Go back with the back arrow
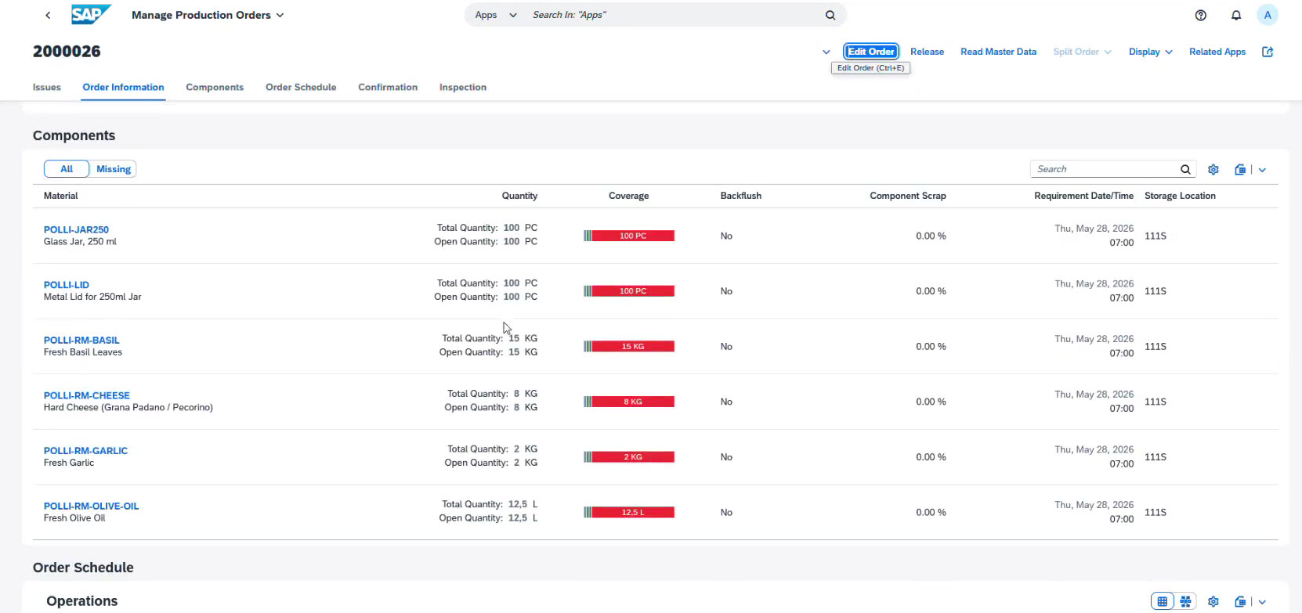Viewport: 1302px width, 613px height. 48,15
